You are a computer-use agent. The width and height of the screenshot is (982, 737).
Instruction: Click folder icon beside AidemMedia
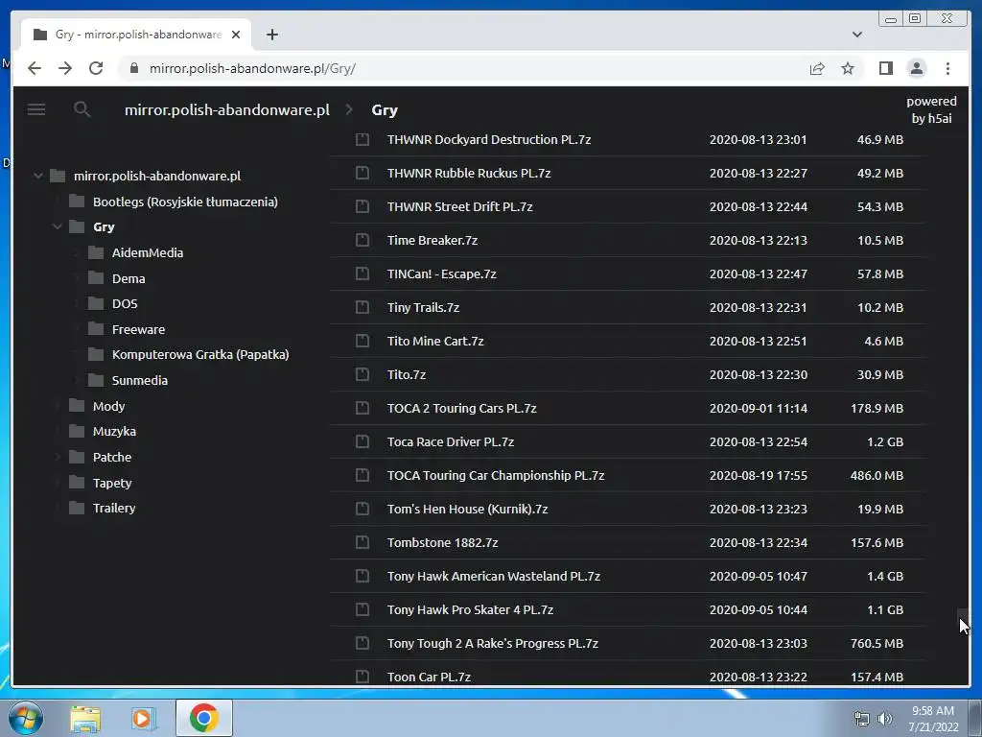(96, 252)
